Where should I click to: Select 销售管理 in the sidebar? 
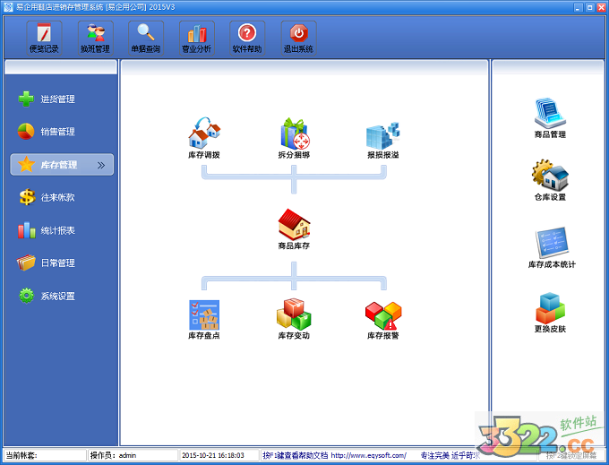pos(47,132)
